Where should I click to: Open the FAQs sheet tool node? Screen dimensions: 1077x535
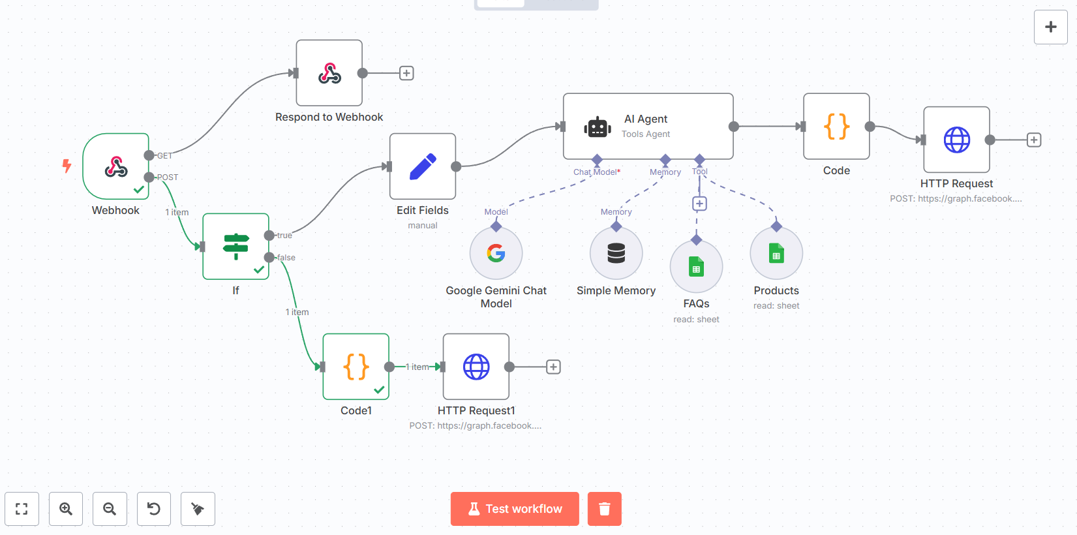tap(697, 266)
